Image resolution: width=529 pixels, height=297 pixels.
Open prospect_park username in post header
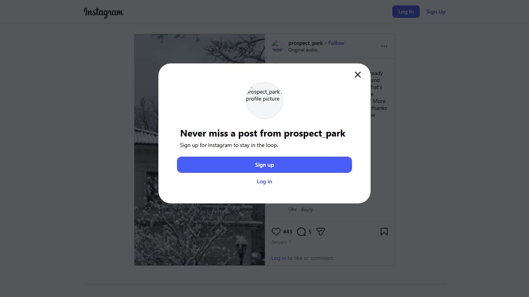click(x=306, y=43)
